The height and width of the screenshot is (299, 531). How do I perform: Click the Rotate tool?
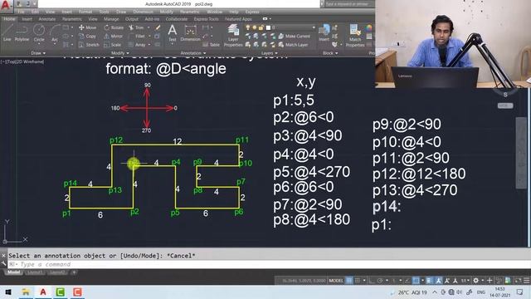pyautogui.click(x=114, y=27)
